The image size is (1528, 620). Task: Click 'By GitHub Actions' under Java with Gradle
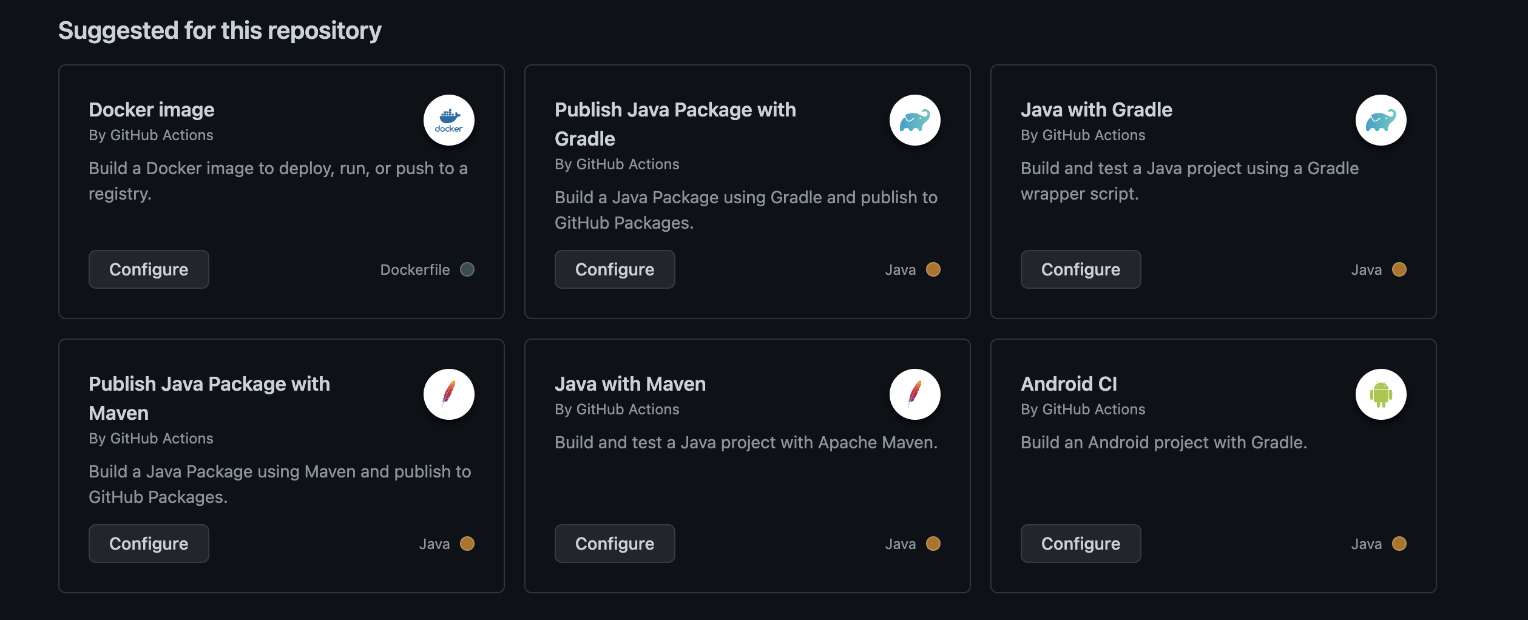pos(1083,135)
